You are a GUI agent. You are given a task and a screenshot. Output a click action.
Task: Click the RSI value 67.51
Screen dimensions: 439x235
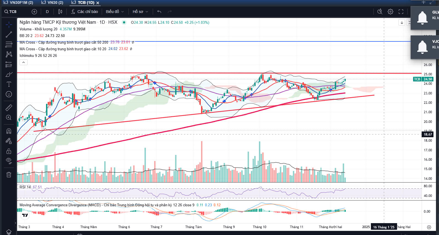[37, 187]
